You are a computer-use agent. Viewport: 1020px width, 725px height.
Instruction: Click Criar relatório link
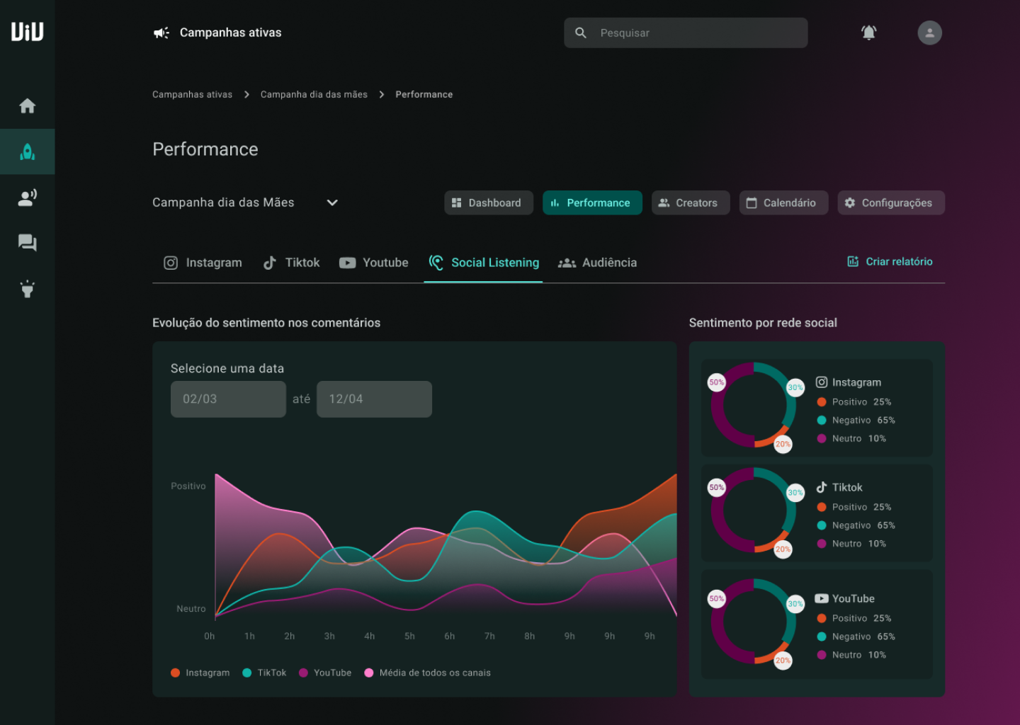(x=890, y=261)
